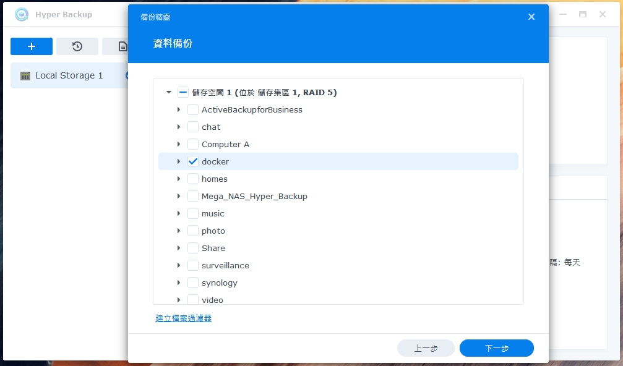Select the ActiveBackupforBusiness folder name

(x=252, y=109)
